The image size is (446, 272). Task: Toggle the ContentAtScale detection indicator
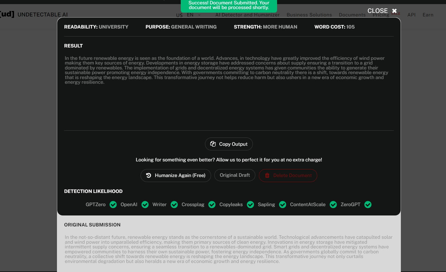coord(333,204)
